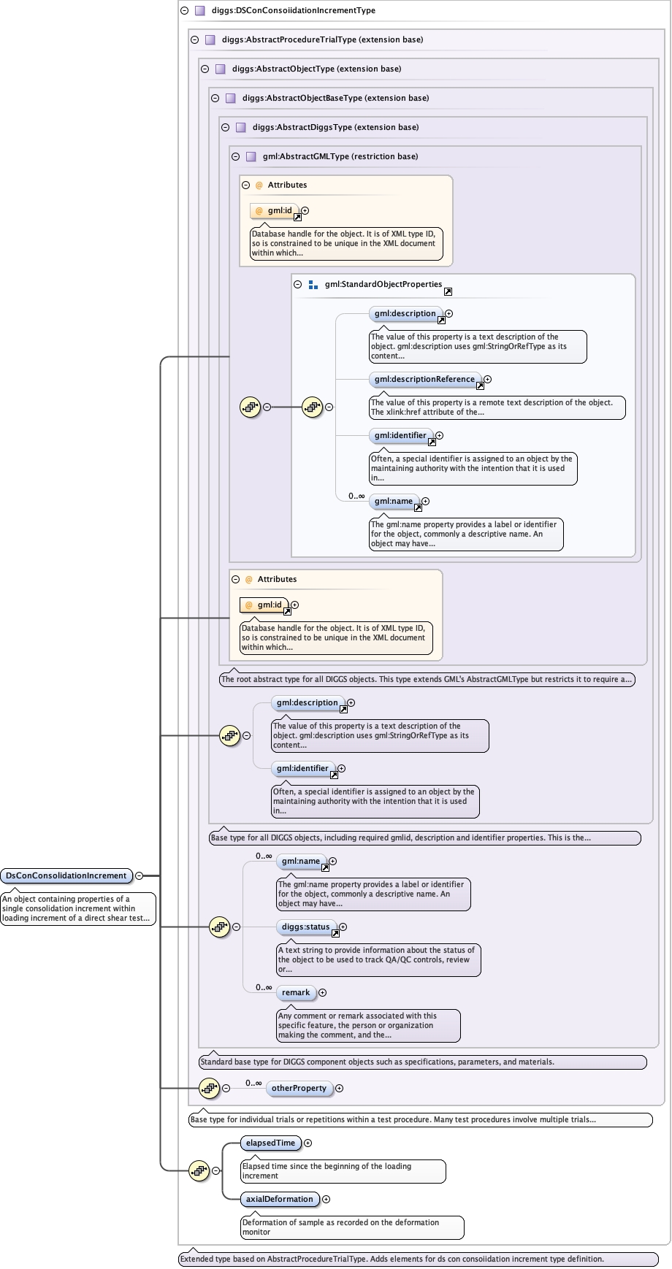The width and height of the screenshot is (672, 1269).
Task: Click the reference arrow icon on diggs:status
Action: (335, 933)
